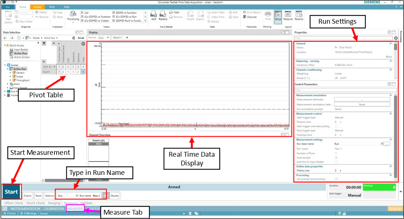The width and height of the screenshot is (404, 219).
Task: Click the trash icon in the status bar
Action: click(x=190, y=213)
